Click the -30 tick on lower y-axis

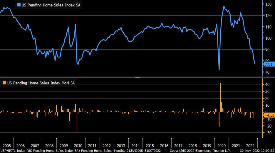pyautogui.click(x=267, y=133)
